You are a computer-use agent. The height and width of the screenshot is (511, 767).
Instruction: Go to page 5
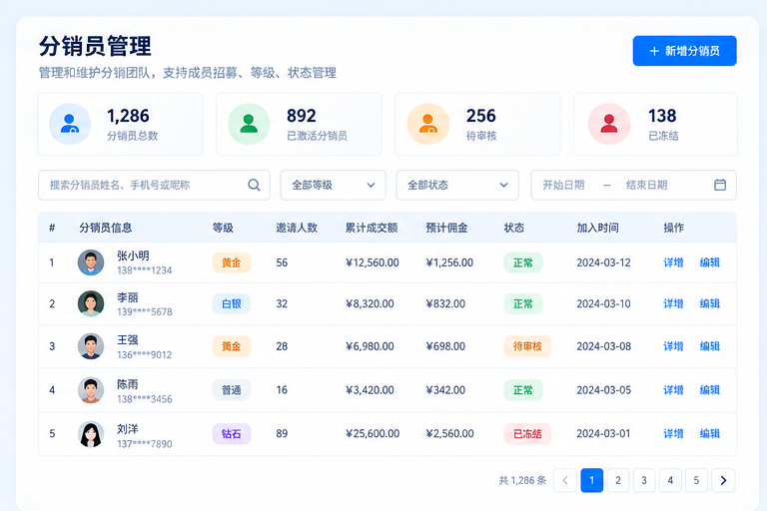click(x=696, y=480)
